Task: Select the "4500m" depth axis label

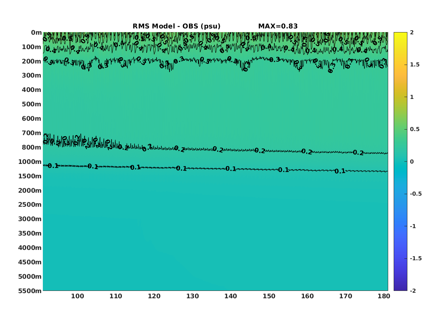Action: [30, 262]
